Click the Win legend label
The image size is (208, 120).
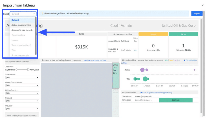(x=166, y=60)
